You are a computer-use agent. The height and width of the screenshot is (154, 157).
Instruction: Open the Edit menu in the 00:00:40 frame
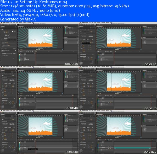14,22
